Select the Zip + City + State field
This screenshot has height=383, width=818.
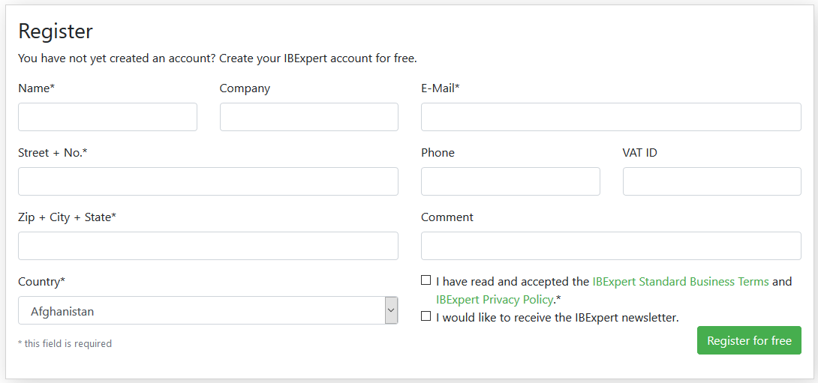[x=208, y=246]
